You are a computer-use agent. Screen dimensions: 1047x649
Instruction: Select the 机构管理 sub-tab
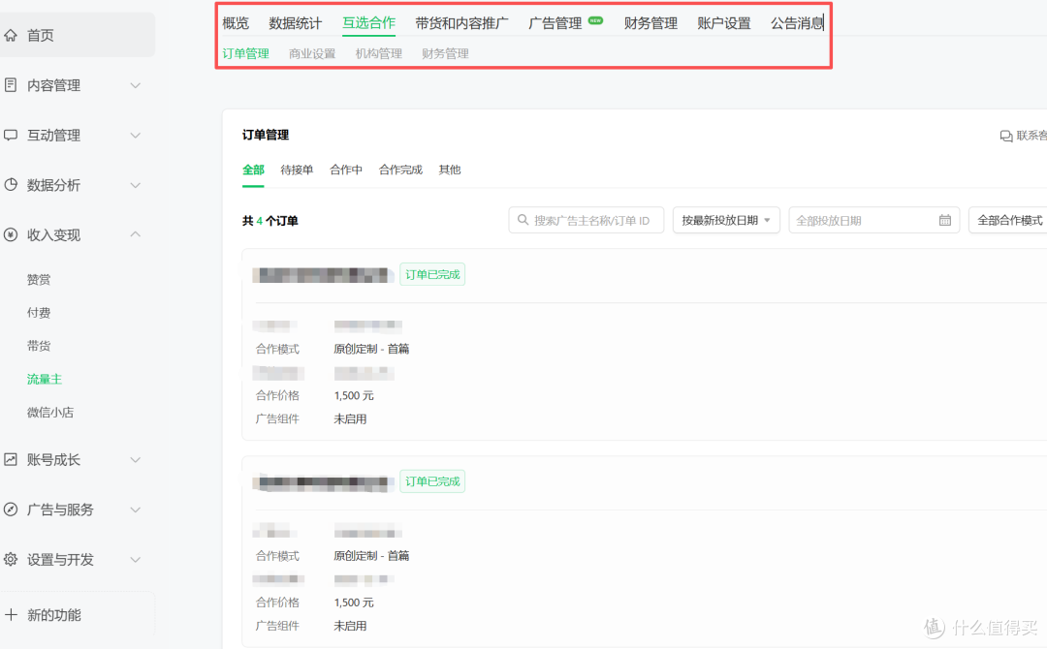coord(379,53)
